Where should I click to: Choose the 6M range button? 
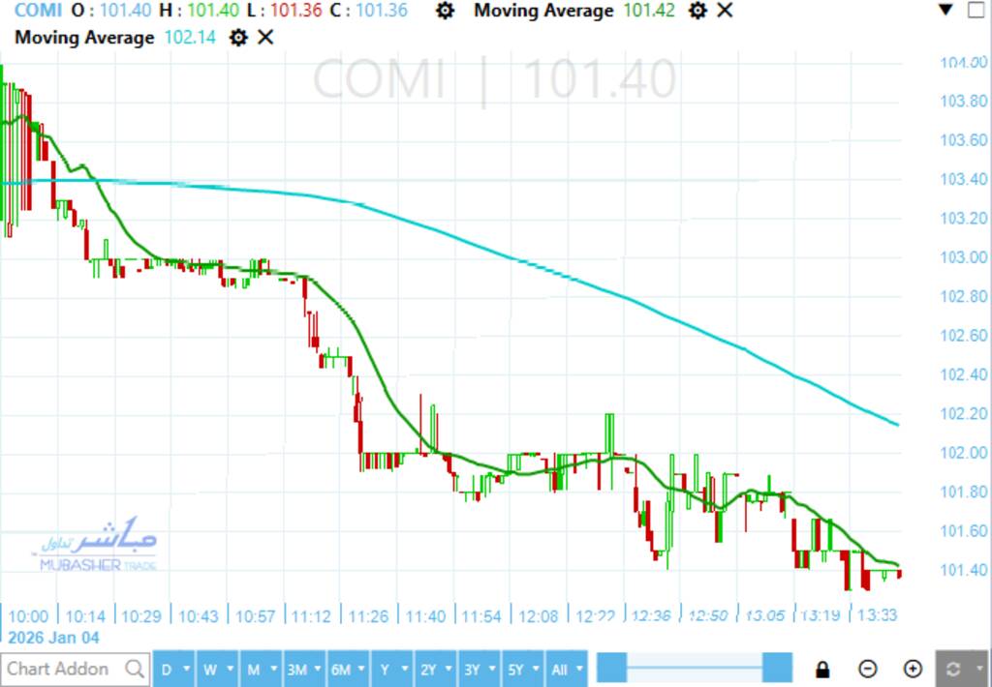coord(341,669)
